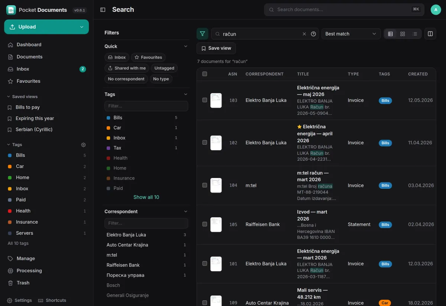Open the Manage page
The width and height of the screenshot is (446, 306).
46,259
